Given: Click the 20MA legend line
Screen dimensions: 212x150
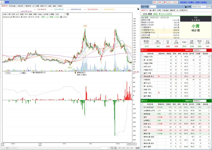Looking at the screenshot, I should pos(74,9).
